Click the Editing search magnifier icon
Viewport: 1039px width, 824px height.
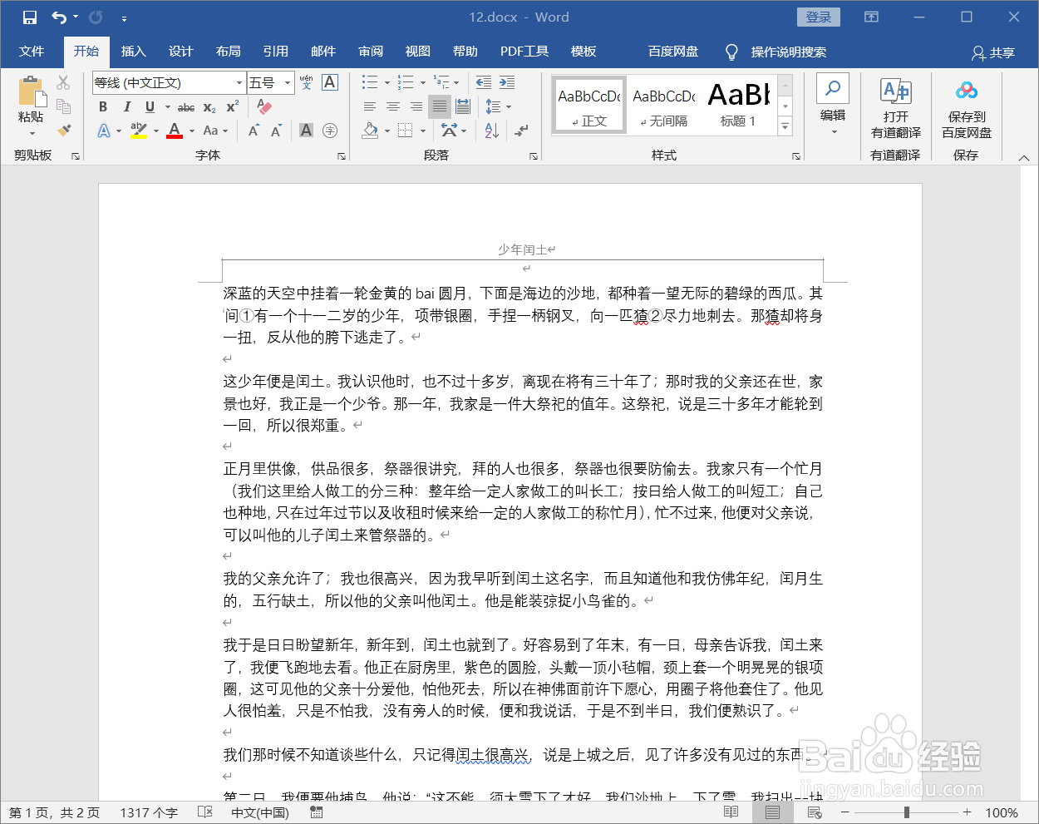click(x=833, y=88)
